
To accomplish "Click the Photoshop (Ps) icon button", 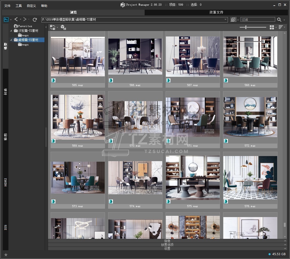I will [x=6, y=19].
